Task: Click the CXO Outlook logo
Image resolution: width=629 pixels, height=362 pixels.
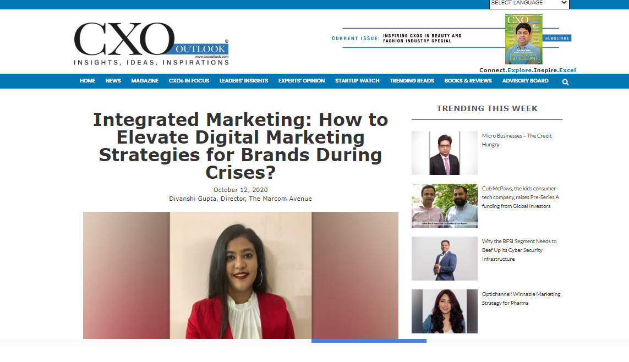Action: [x=152, y=44]
